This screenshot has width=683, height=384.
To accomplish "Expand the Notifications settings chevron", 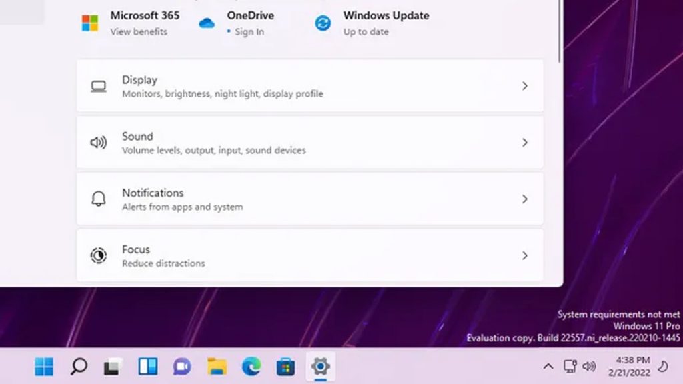I will pyautogui.click(x=525, y=199).
